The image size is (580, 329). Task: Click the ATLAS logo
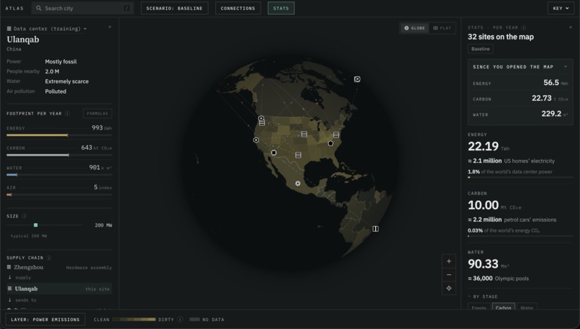point(14,8)
